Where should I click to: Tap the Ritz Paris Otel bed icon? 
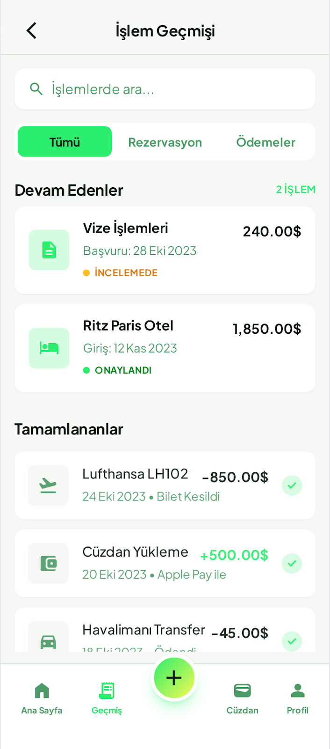pyautogui.click(x=49, y=348)
